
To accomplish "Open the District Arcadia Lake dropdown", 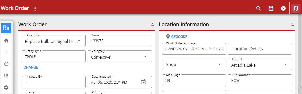I will (x=260, y=64).
